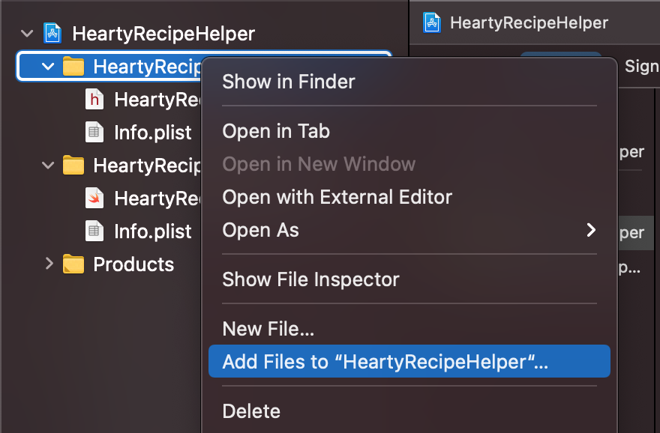Collapse the highlighted HeartyRecip group chevron
Viewport: 660px width, 433px height.
(x=48, y=67)
